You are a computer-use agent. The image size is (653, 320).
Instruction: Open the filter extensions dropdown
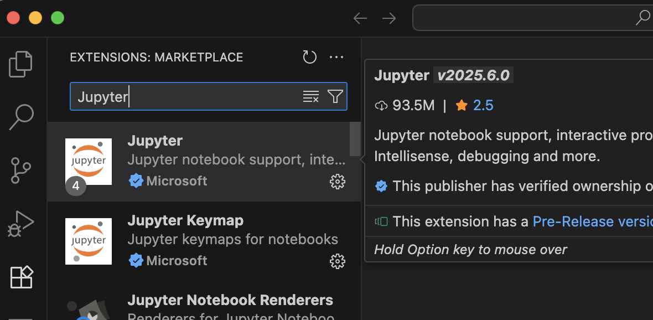335,96
